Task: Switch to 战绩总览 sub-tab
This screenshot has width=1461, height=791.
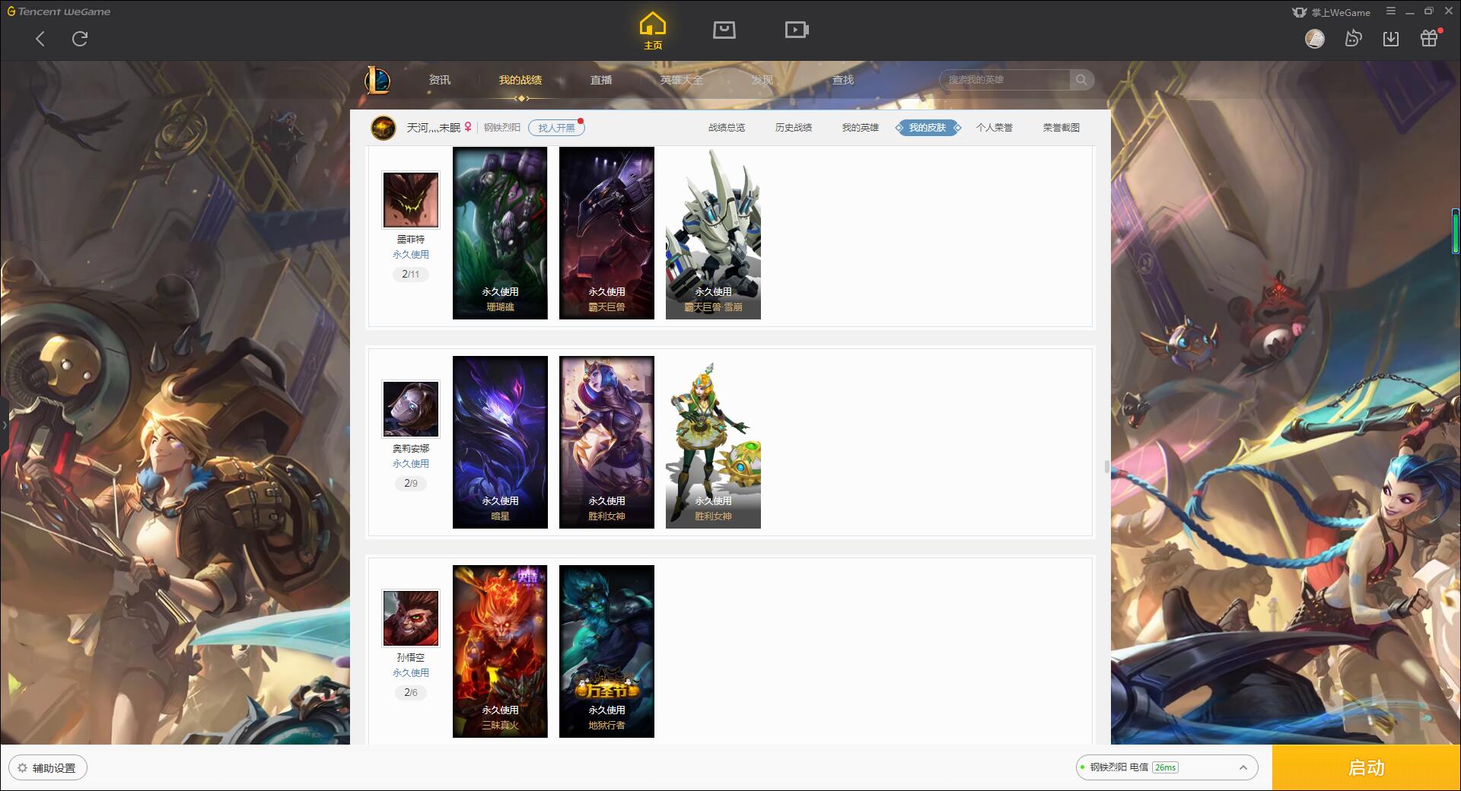Action: coord(727,128)
